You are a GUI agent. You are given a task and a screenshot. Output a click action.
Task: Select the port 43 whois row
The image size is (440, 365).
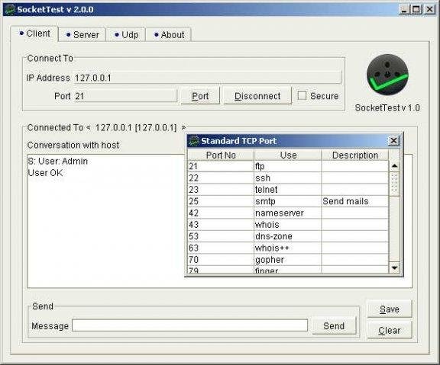click(x=288, y=225)
